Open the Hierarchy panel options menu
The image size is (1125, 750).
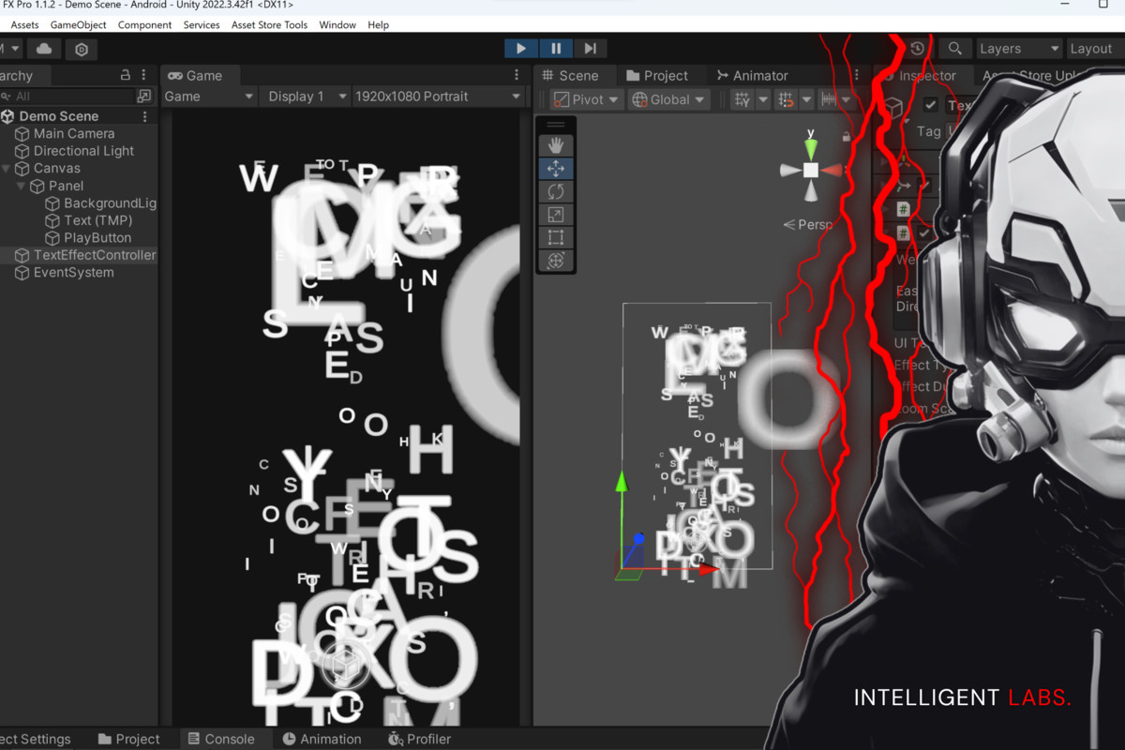143,75
